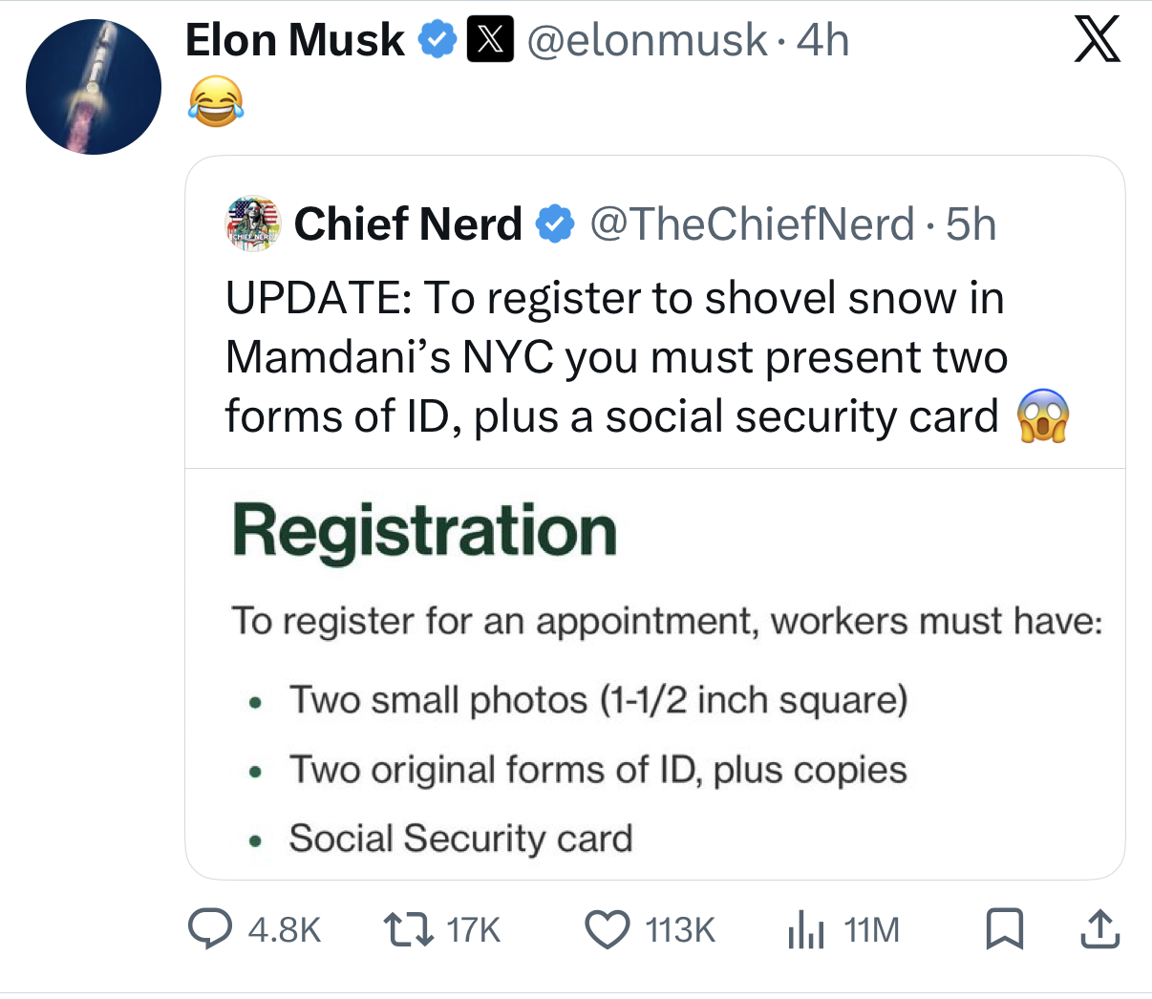The height and width of the screenshot is (999, 1152).
Task: Click the blue verified badge next to Elon Musk
Action: point(438,40)
